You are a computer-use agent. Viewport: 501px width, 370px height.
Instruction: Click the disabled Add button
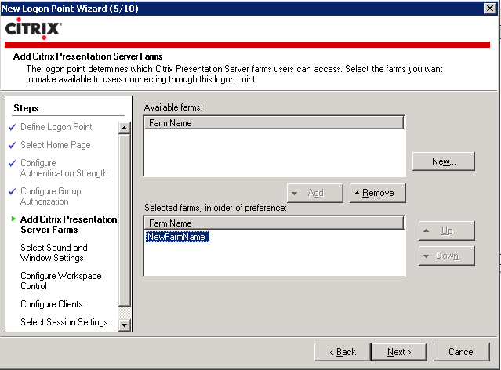pyautogui.click(x=315, y=193)
